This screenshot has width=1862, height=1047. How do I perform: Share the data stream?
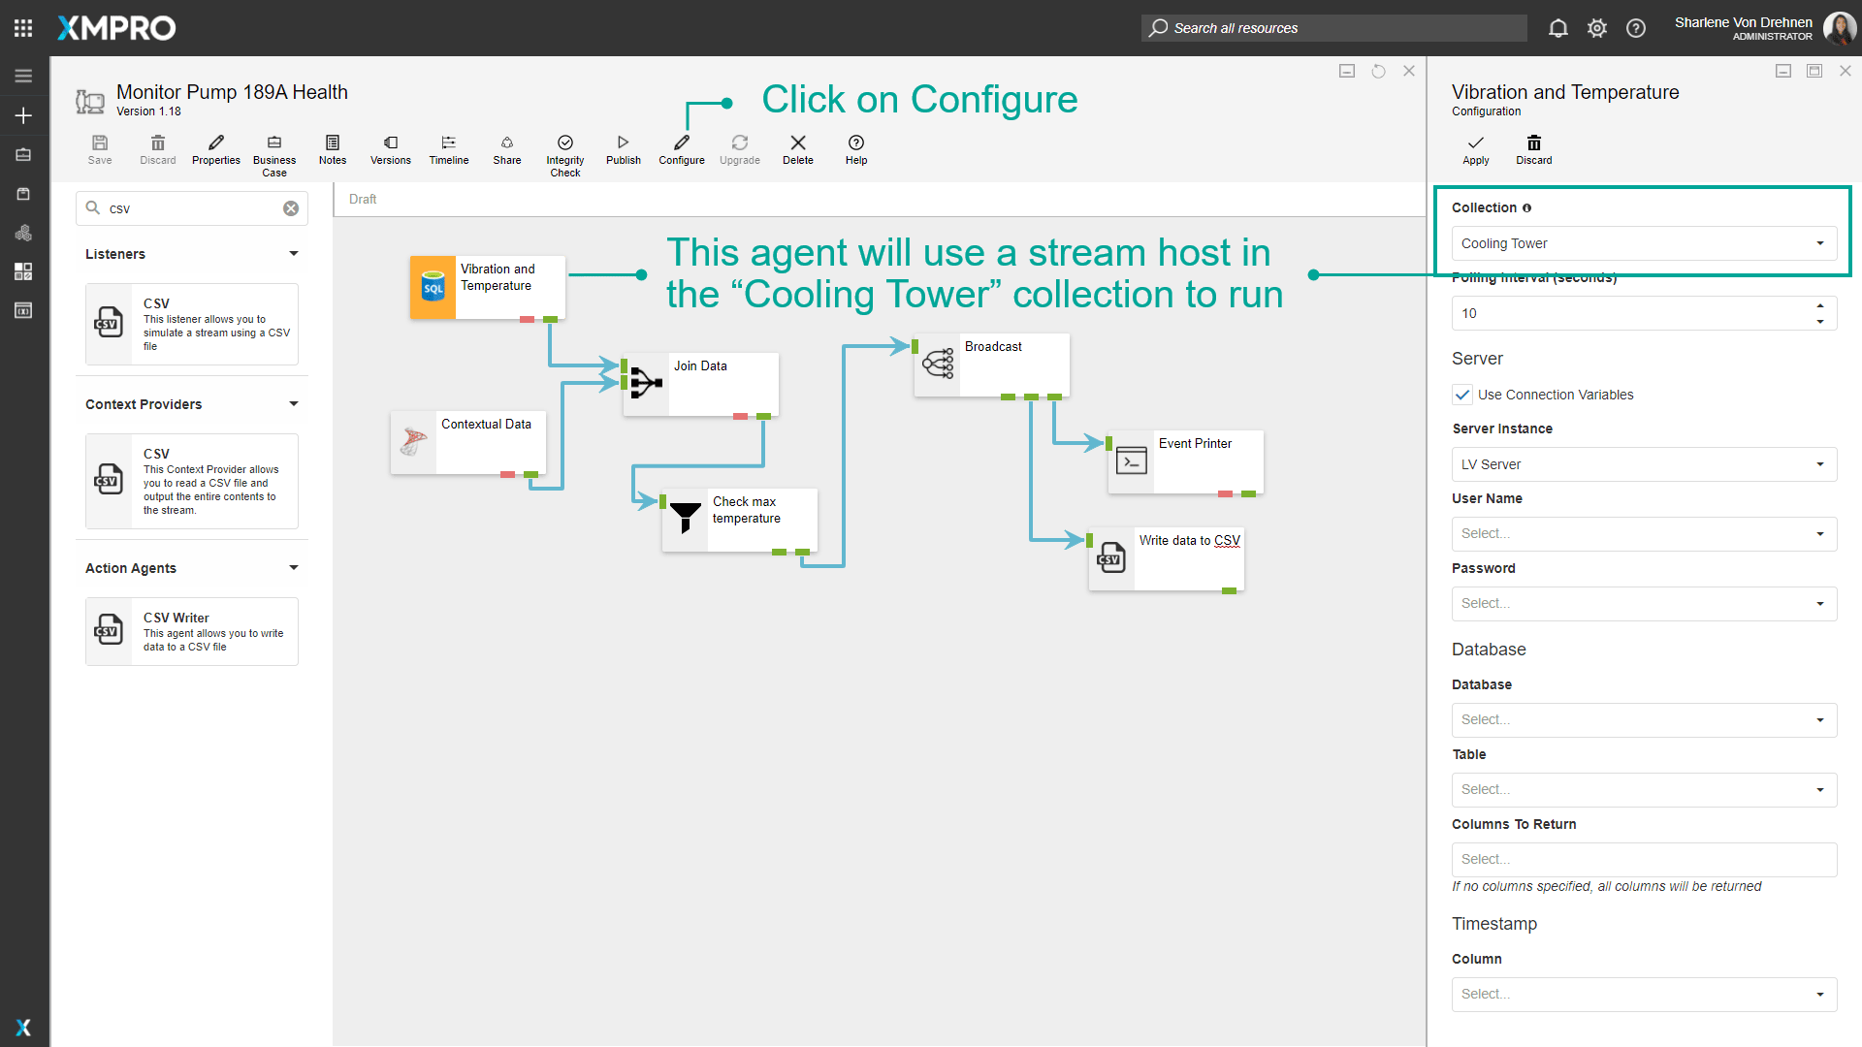[506, 150]
